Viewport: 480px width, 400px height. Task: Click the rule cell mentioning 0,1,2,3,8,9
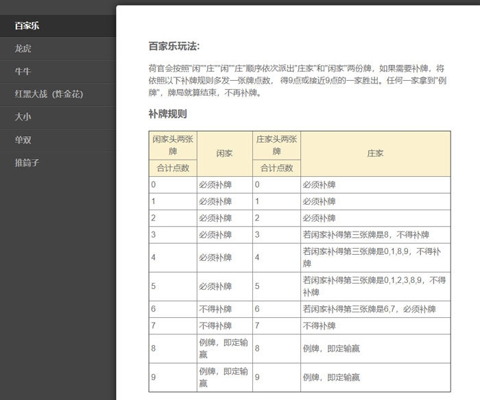coord(374,286)
